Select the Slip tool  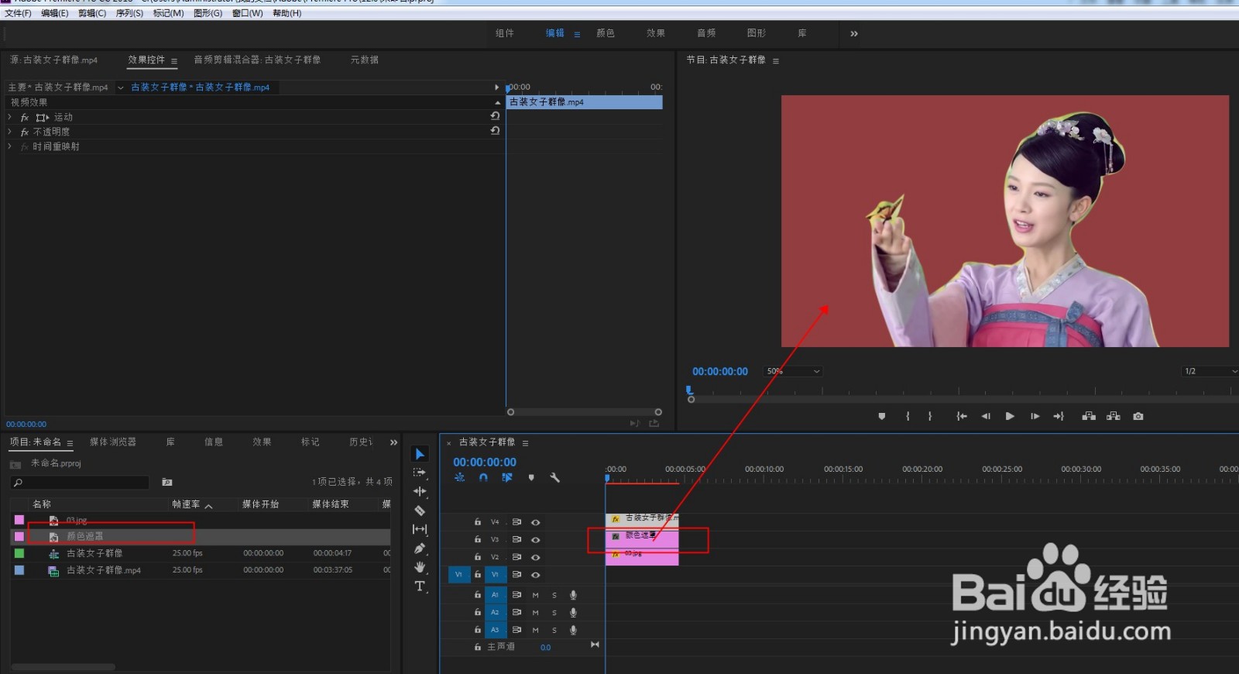click(420, 529)
